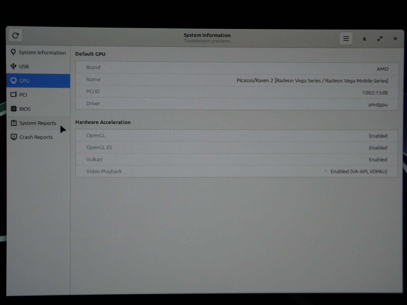
Task: Close the System Information window
Action: point(395,39)
